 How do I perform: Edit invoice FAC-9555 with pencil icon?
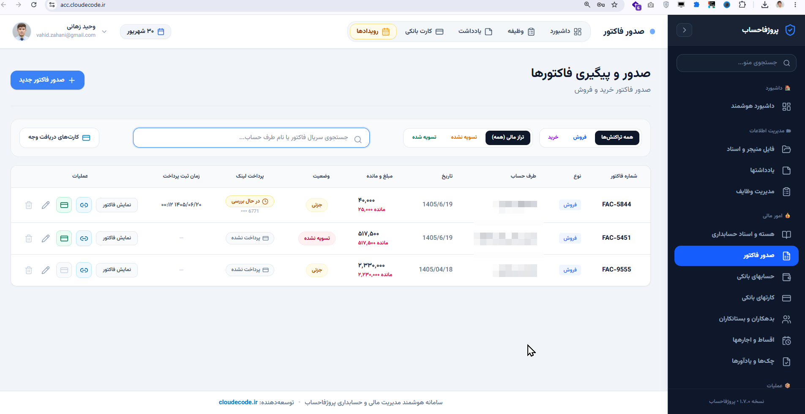[x=46, y=270]
